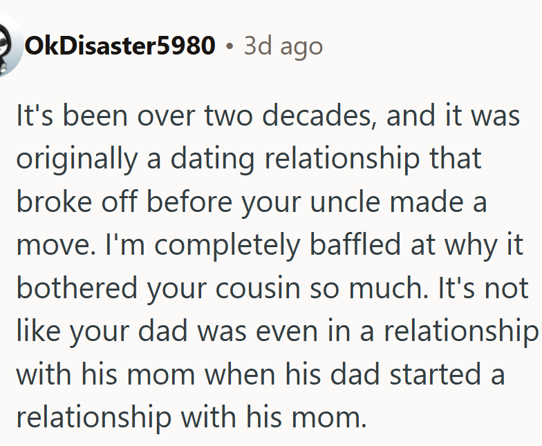Click the OkDisaster5980 user avatar
Image resolution: width=542 pixels, height=446 pixels.
(8, 47)
